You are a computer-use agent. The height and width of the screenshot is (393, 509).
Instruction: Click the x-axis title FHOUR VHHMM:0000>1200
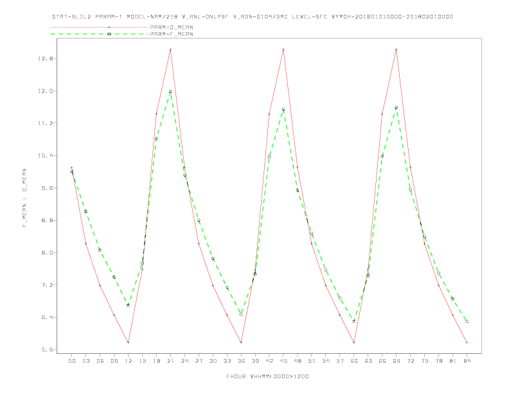point(267,376)
